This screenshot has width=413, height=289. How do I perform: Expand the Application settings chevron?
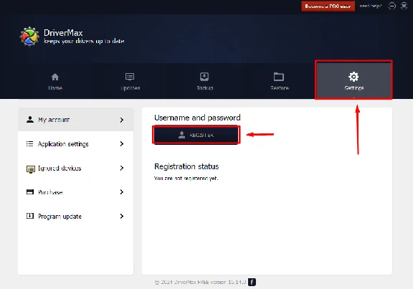(122, 144)
